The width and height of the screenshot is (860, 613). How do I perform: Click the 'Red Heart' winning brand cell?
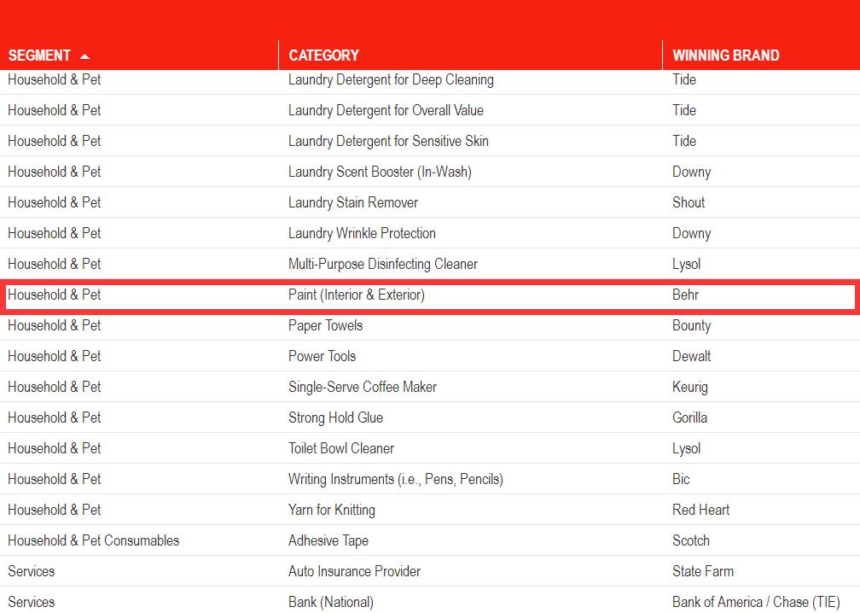(701, 510)
